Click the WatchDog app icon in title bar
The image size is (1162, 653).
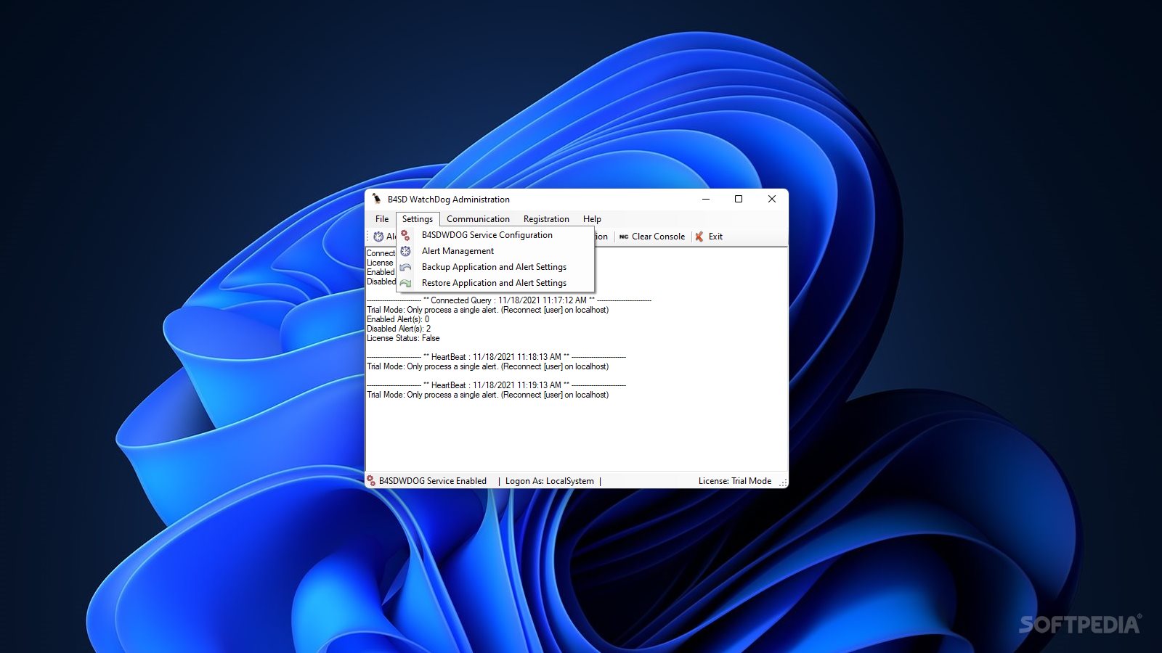click(376, 199)
